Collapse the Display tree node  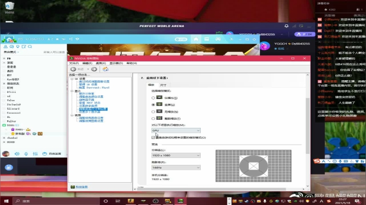(x=72, y=91)
